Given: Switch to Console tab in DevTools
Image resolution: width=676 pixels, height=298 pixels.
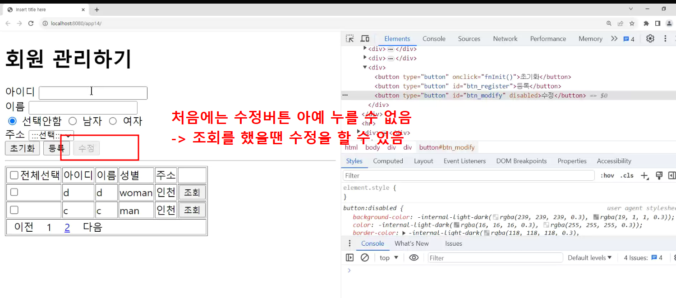Looking at the screenshot, I should click(434, 39).
